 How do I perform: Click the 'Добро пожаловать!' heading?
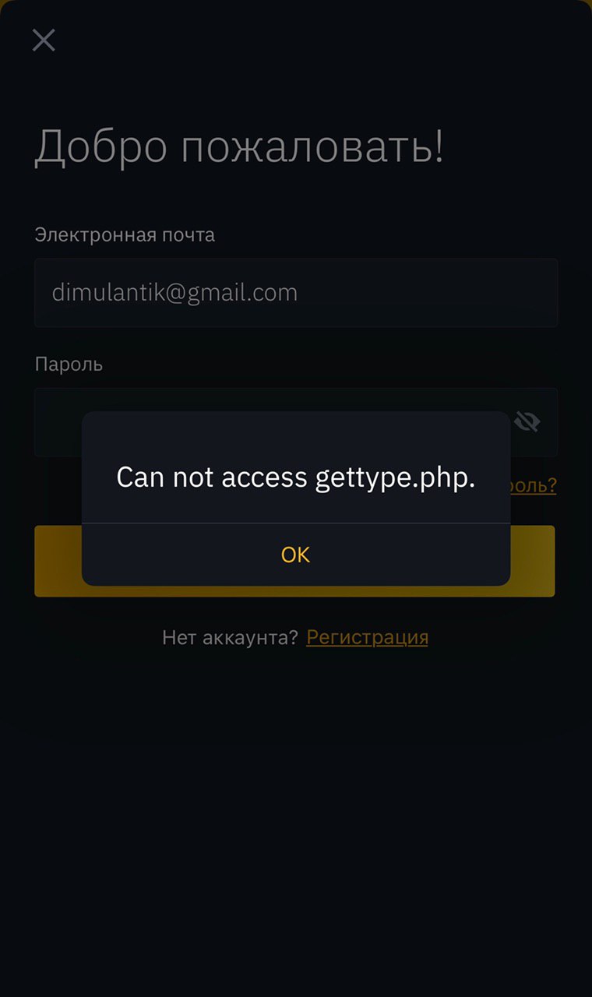(x=239, y=146)
